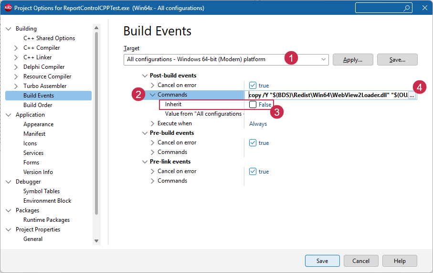
Task: Click the Always value for Execute when
Action: pyautogui.click(x=258, y=124)
